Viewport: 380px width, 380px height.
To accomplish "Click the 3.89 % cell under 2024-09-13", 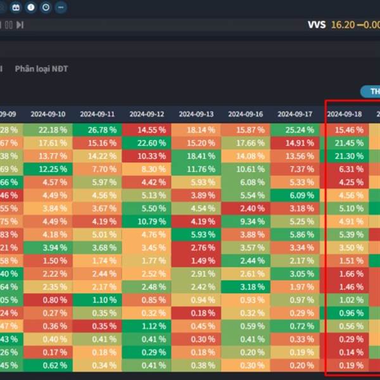I will (196, 195).
